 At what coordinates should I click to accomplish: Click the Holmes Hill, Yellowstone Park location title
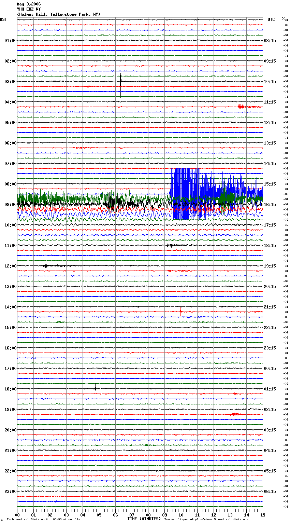tap(59, 14)
